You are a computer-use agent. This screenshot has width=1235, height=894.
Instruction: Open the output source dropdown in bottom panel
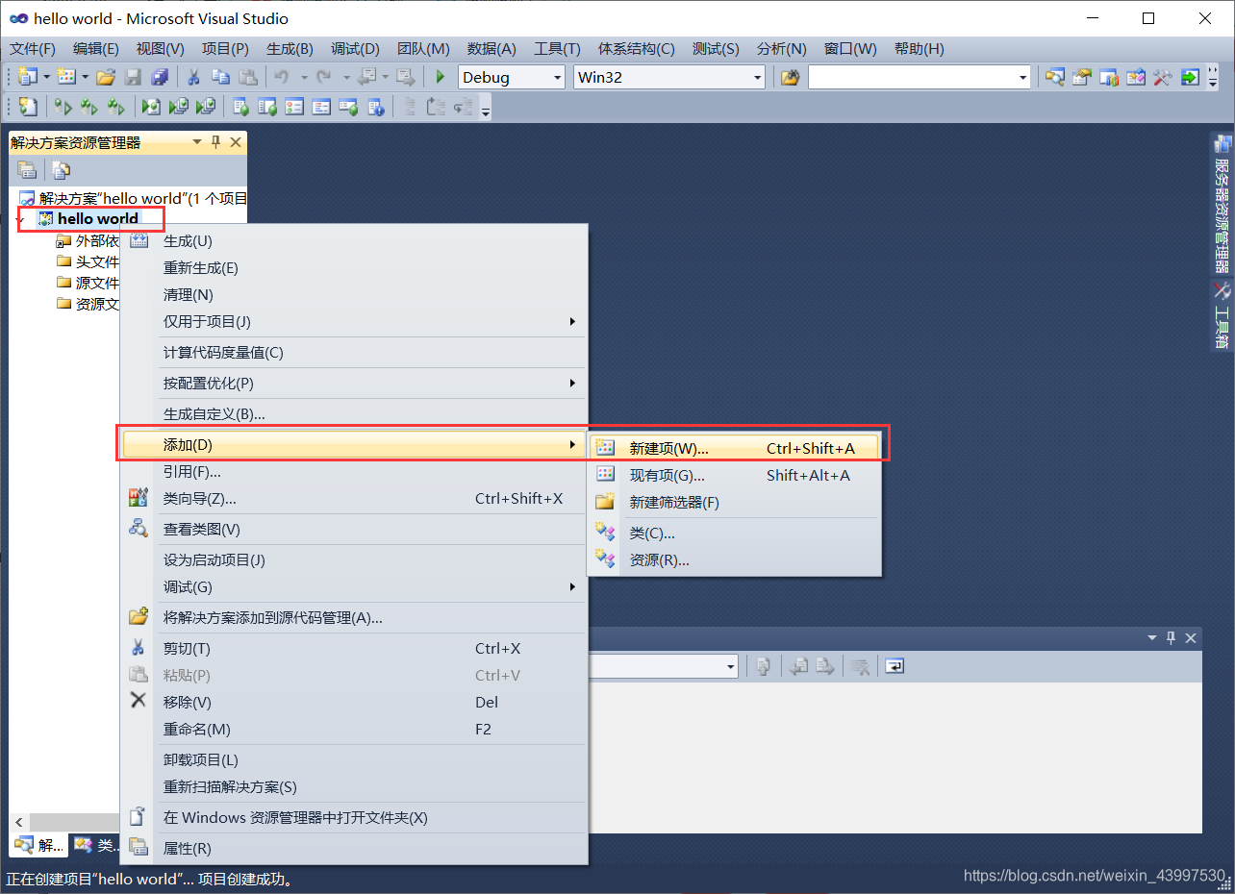coord(731,666)
